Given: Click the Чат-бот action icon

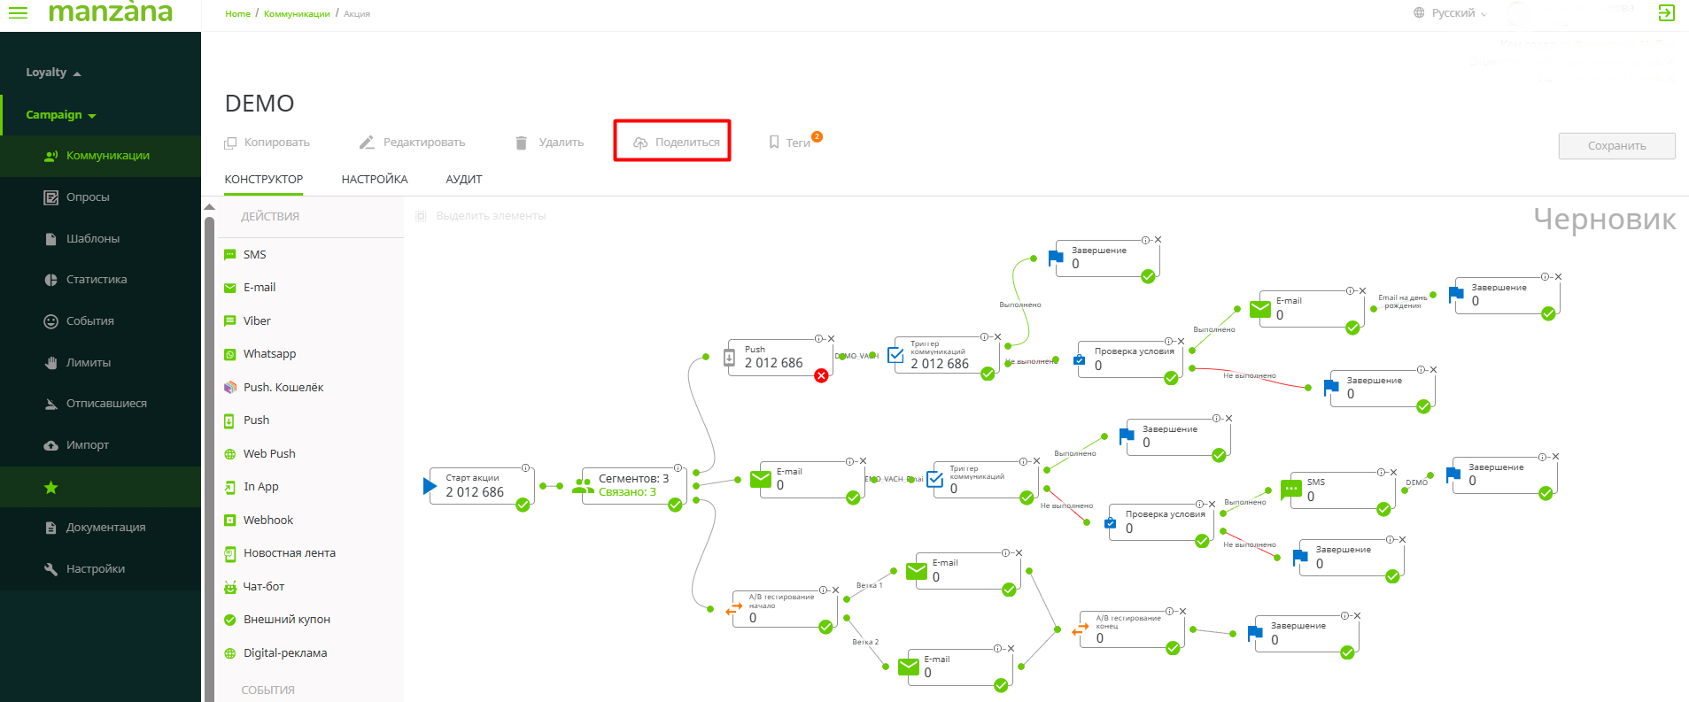Looking at the screenshot, I should (x=230, y=587).
